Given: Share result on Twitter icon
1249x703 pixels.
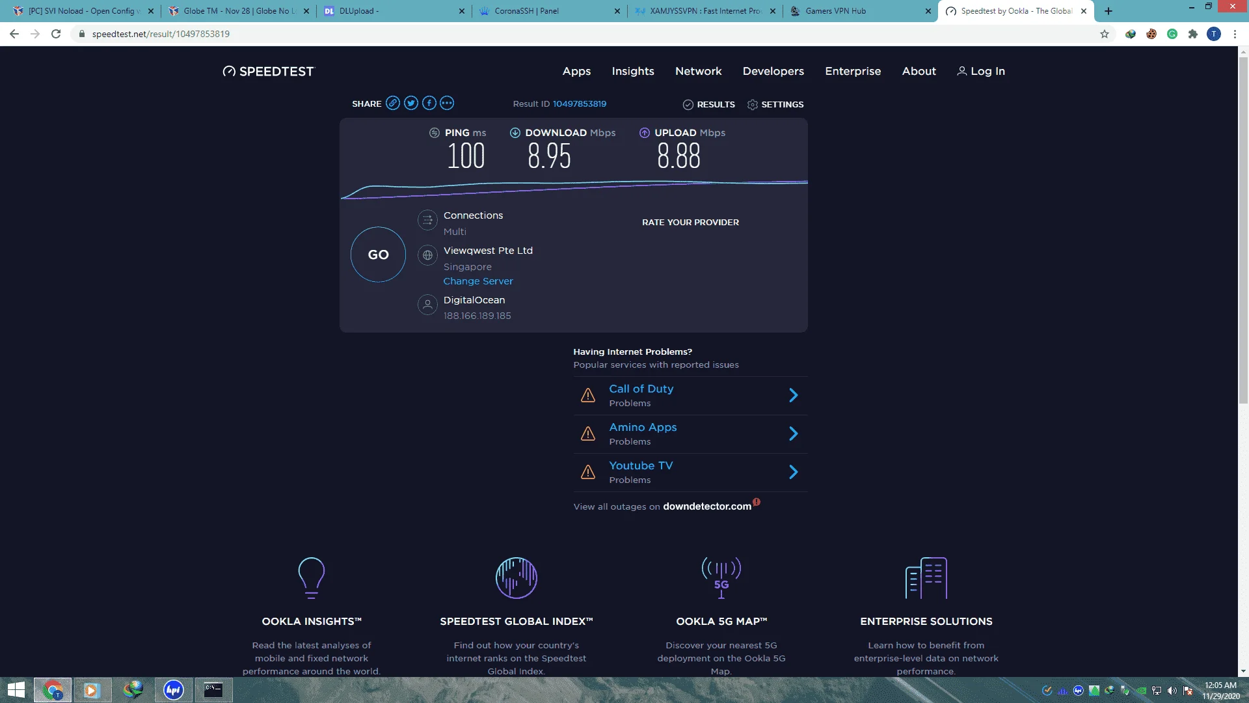Looking at the screenshot, I should click(x=410, y=103).
